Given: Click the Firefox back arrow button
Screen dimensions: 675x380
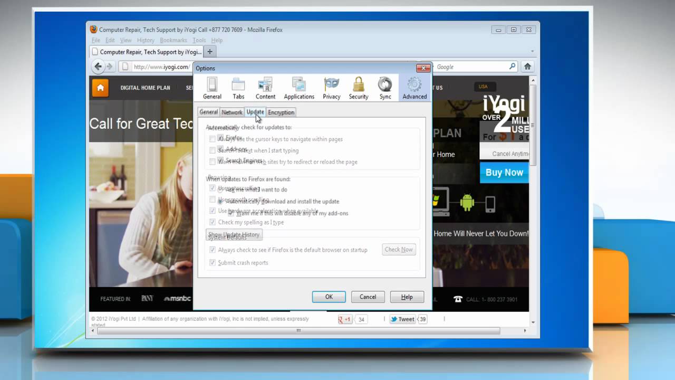Looking at the screenshot, I should [x=98, y=66].
